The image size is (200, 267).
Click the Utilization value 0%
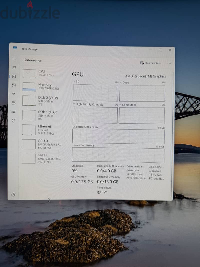[x=74, y=171]
